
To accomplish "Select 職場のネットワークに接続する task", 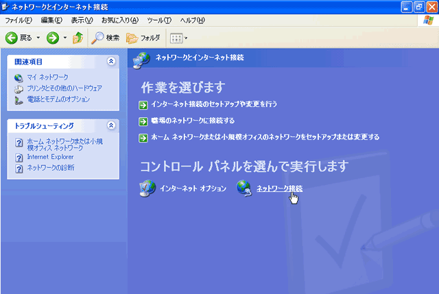I will tap(193, 121).
